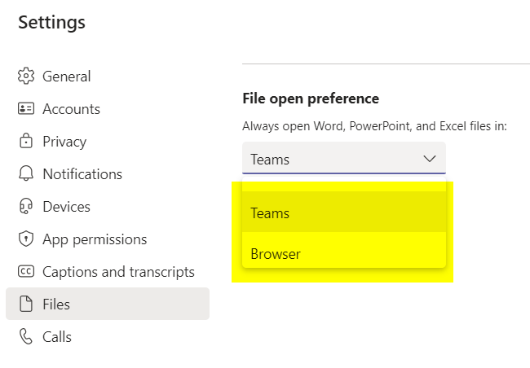The image size is (530, 368).
Task: Click the General gear icon
Action: [25, 77]
